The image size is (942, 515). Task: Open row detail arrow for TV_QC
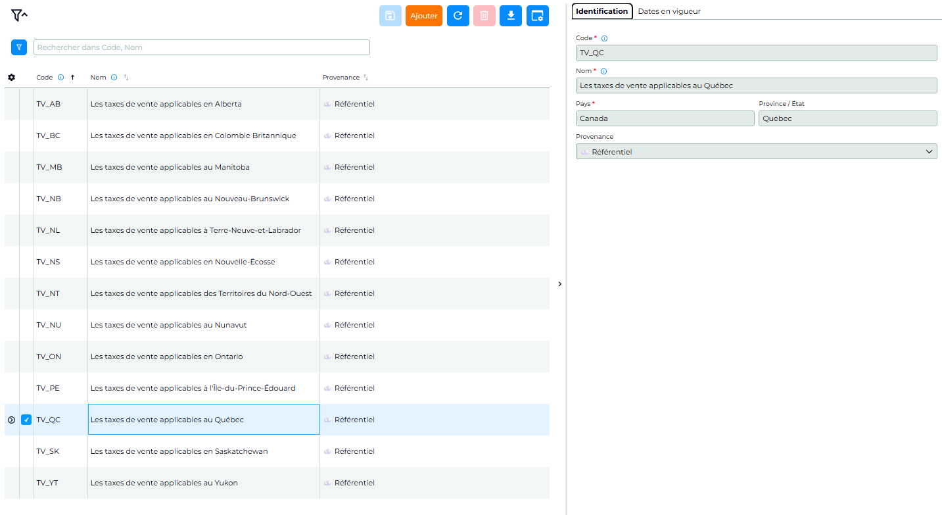pos(11,420)
